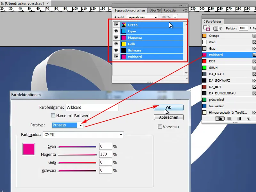
Task: Click the Gelb slider track
Action: 77,163
